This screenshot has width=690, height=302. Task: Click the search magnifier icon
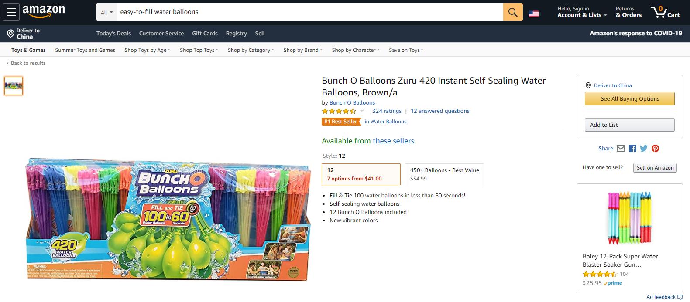pos(512,12)
